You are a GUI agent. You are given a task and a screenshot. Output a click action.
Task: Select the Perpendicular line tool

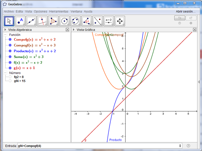coord(42,21)
